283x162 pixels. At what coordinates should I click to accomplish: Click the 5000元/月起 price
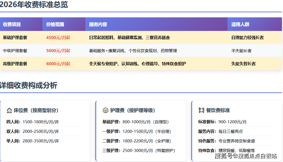(x=58, y=51)
